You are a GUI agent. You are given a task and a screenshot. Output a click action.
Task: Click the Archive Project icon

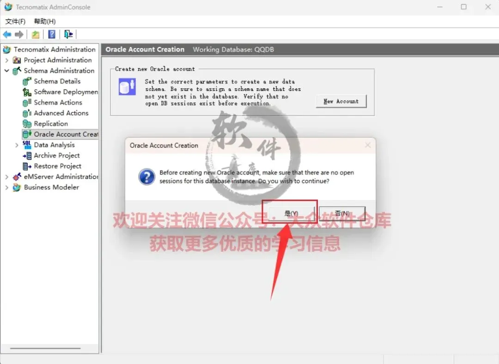[27, 156]
